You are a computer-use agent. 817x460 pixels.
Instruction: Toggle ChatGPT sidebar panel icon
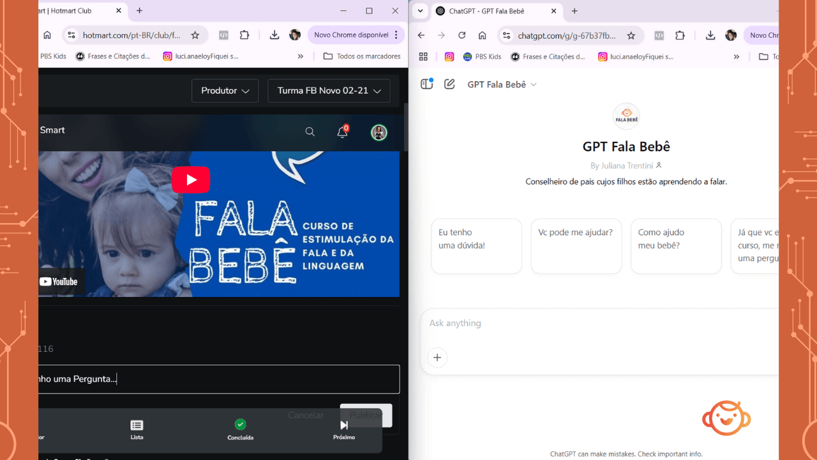(x=427, y=84)
